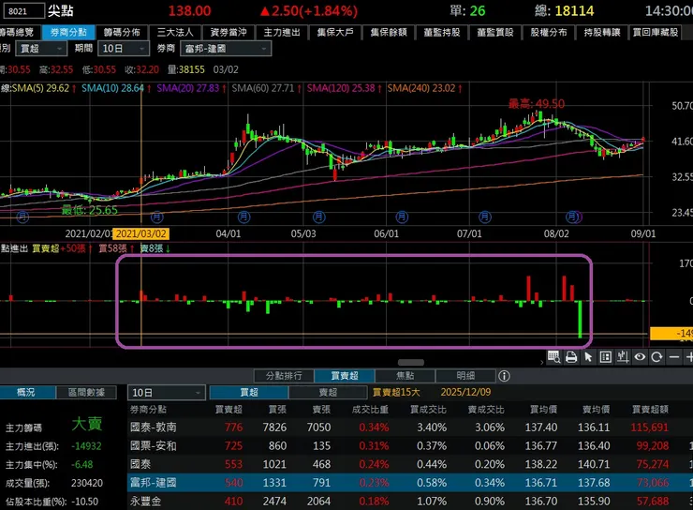Select the cursor pointer tool
Screen dimensions: 693x510
(x=588, y=356)
